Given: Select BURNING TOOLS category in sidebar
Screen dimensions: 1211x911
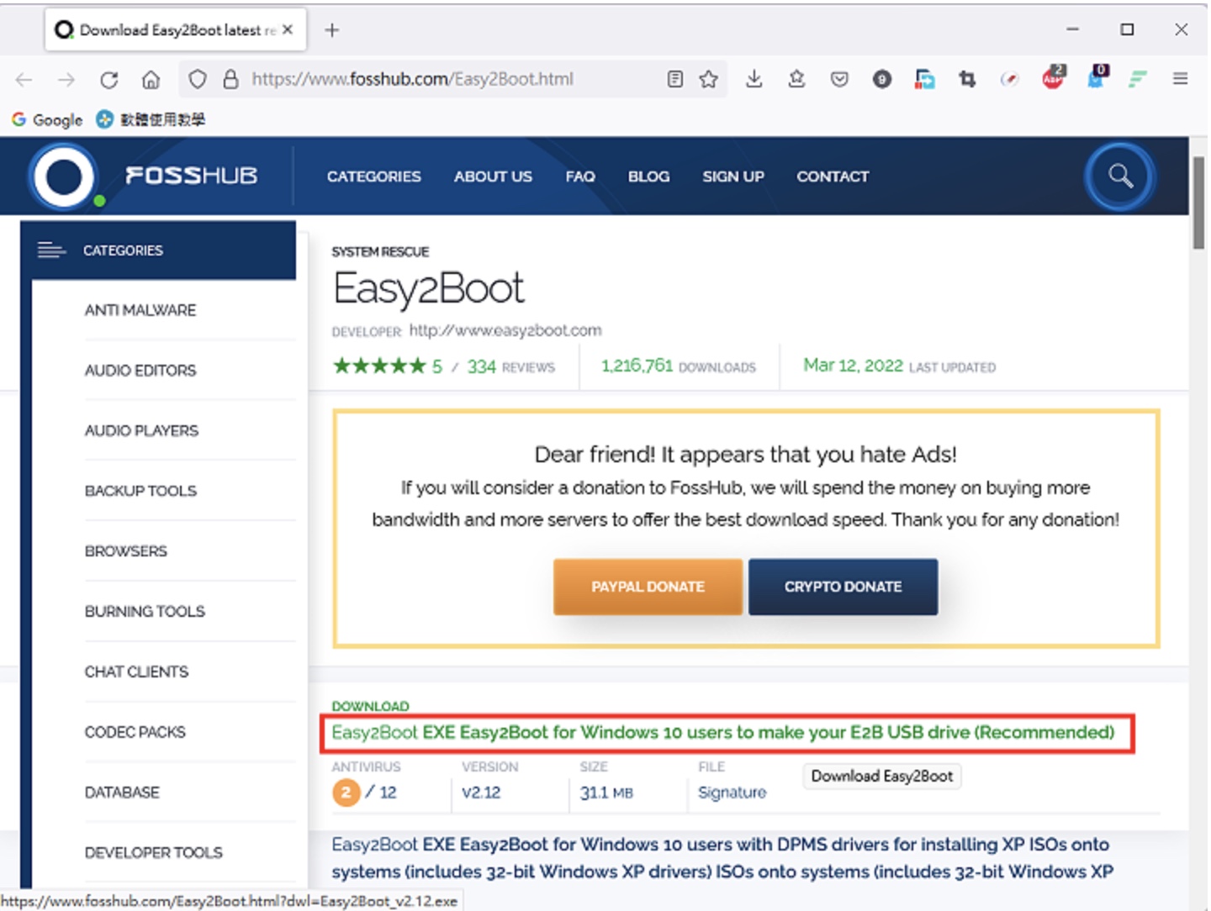Looking at the screenshot, I should click(145, 612).
